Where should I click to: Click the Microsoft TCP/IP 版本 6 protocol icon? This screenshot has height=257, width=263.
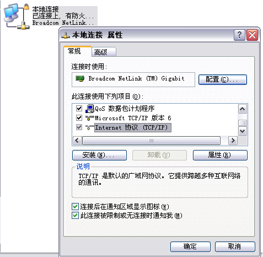90,118
